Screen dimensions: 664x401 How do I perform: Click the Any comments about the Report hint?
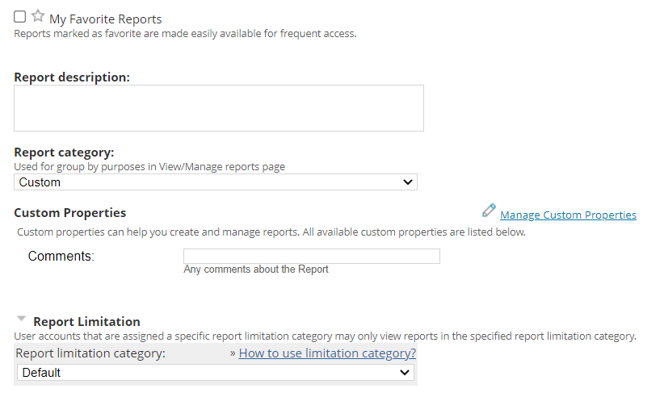coord(256,269)
